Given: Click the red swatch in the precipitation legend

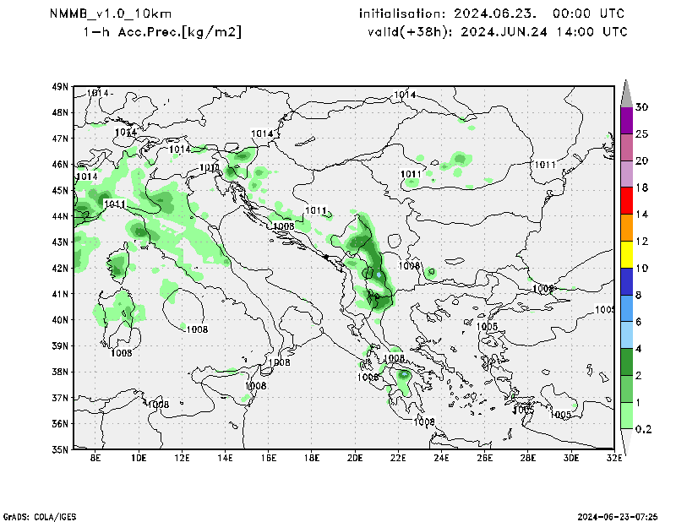Looking at the screenshot, I should click(x=626, y=202).
